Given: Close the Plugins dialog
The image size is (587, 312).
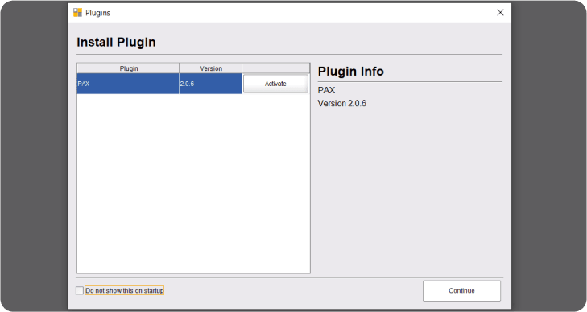Looking at the screenshot, I should click(500, 13).
